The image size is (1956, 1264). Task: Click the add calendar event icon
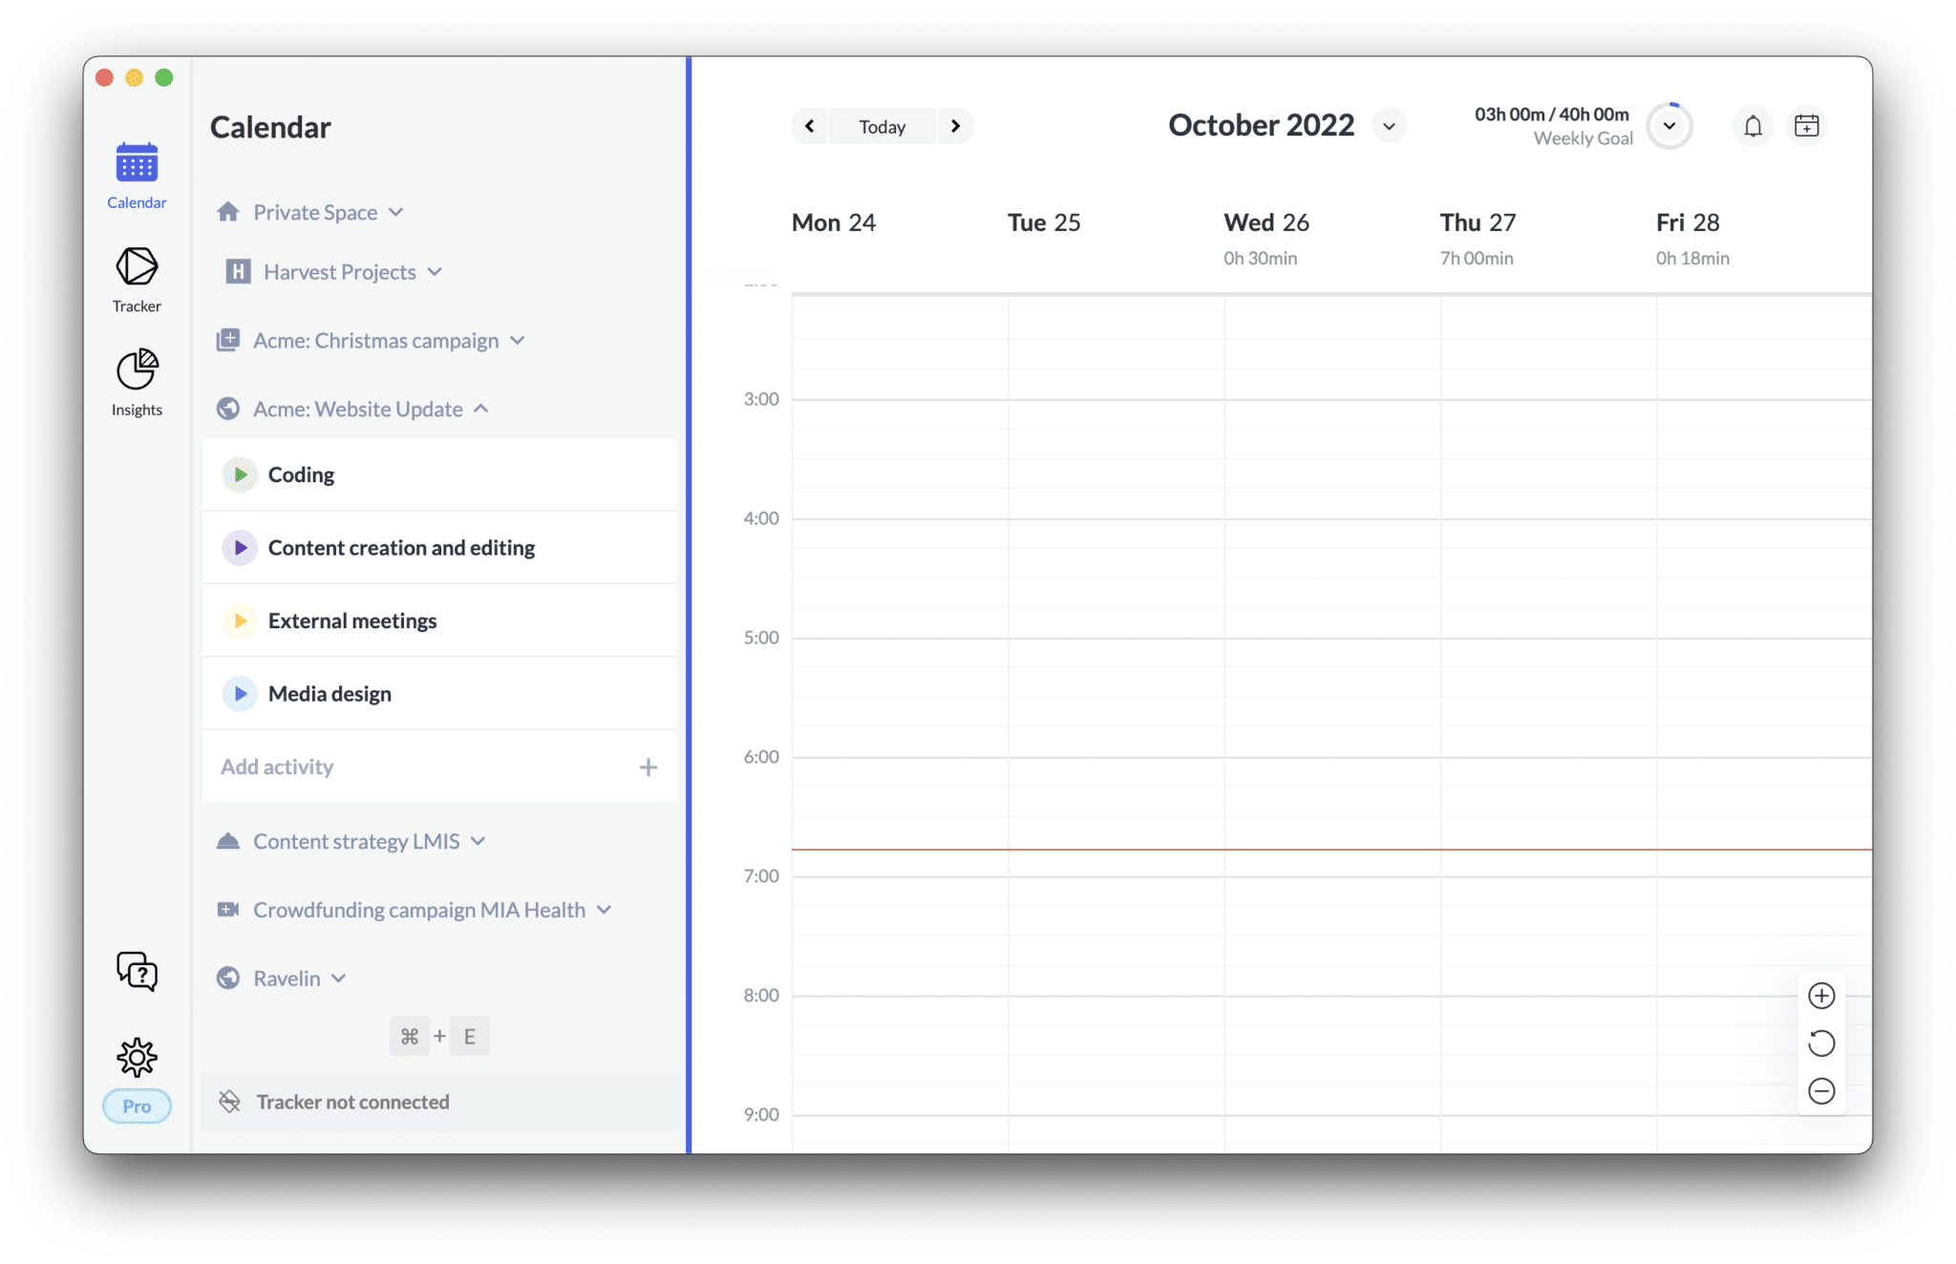point(1806,126)
